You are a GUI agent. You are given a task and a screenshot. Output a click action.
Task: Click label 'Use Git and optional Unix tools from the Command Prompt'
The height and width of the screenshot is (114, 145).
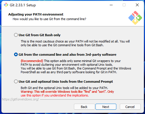coord(66,82)
